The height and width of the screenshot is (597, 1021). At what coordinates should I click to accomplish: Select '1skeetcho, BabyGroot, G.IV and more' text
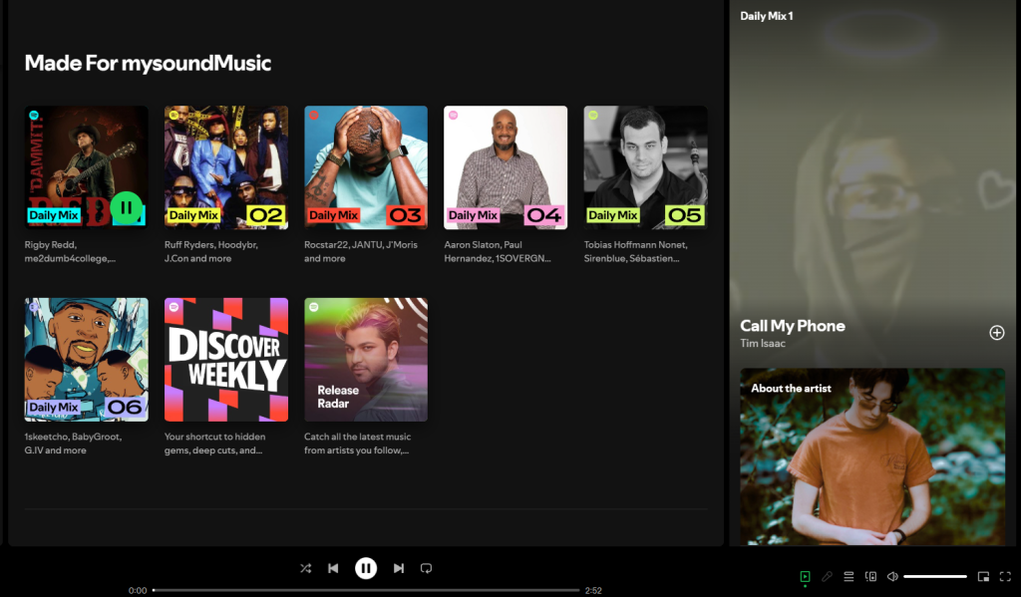click(x=73, y=444)
